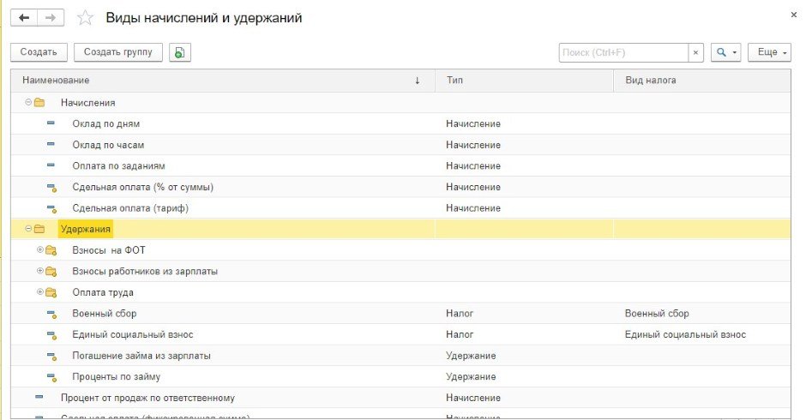Click the icon of Сдельная оплата (тариф)
The image size is (806, 420).
pos(51,209)
